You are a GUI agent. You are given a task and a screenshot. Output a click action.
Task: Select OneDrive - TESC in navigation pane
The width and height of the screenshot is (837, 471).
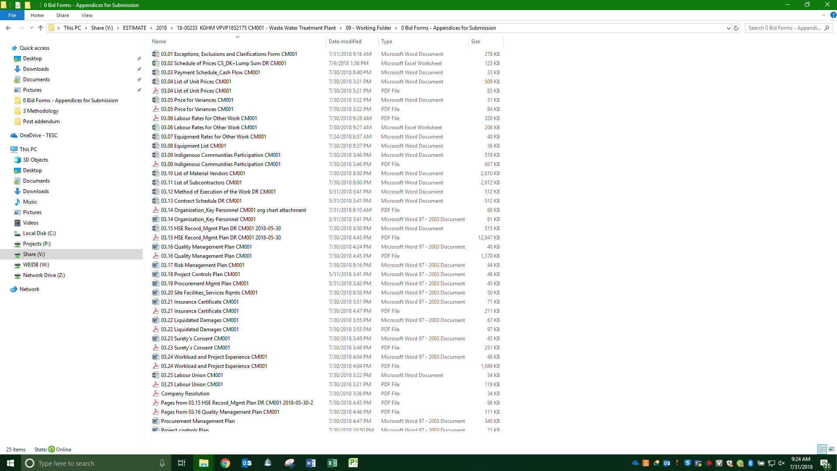coord(38,135)
